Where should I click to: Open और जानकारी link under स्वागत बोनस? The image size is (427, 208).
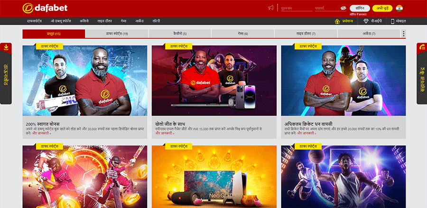tap(42, 134)
